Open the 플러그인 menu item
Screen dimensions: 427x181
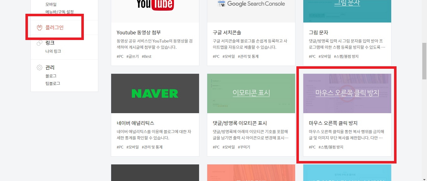[x=54, y=28]
